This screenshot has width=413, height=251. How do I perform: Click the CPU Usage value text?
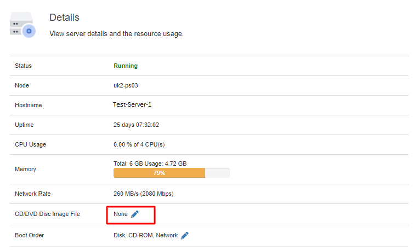(139, 144)
